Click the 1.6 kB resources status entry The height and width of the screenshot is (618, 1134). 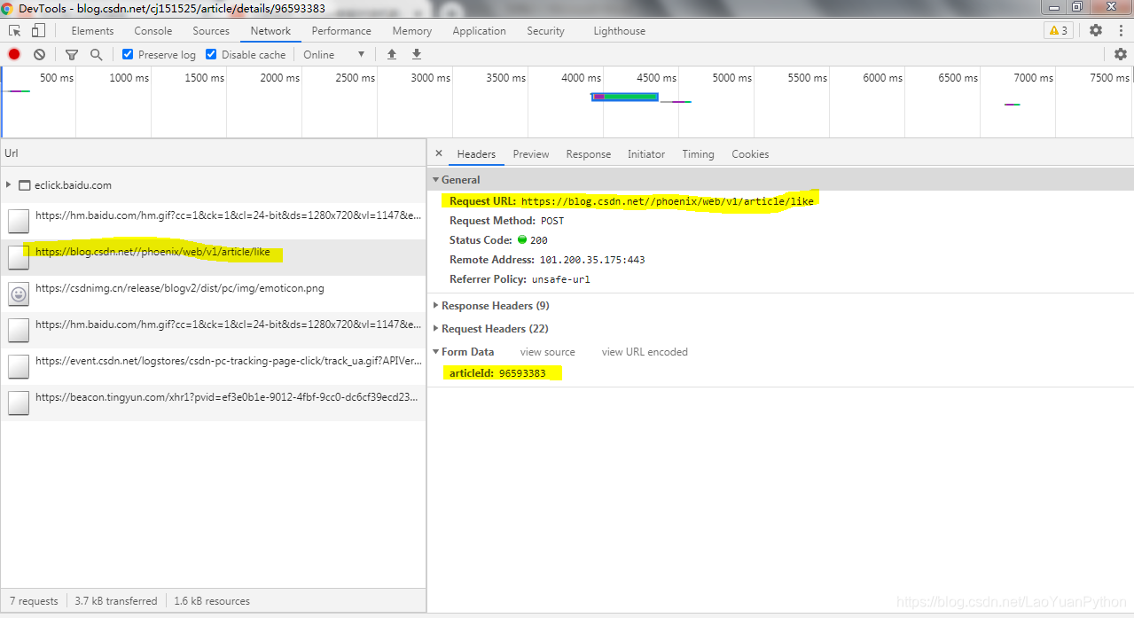point(212,600)
